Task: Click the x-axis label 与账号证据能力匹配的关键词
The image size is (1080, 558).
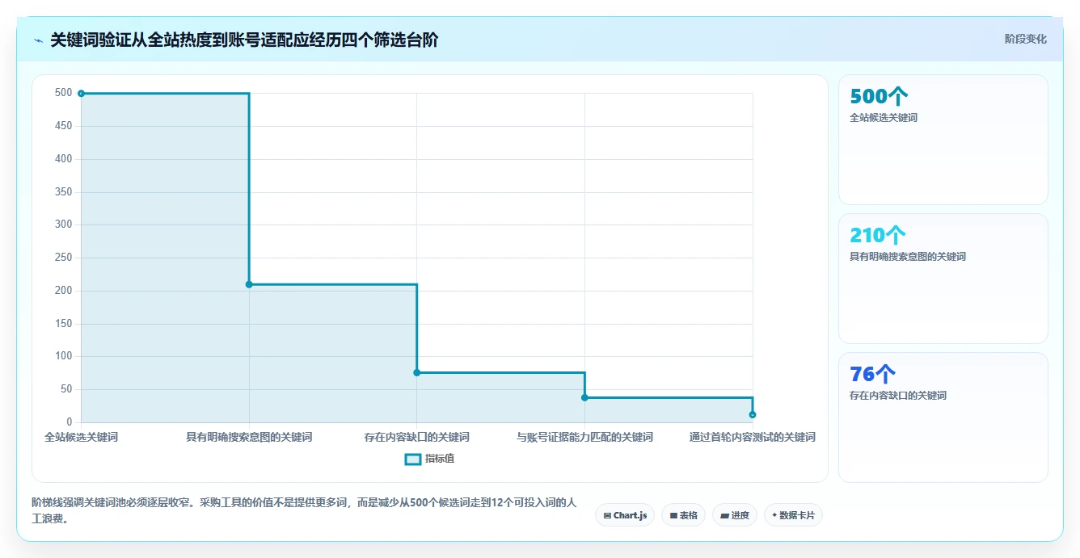Action: pos(584,437)
